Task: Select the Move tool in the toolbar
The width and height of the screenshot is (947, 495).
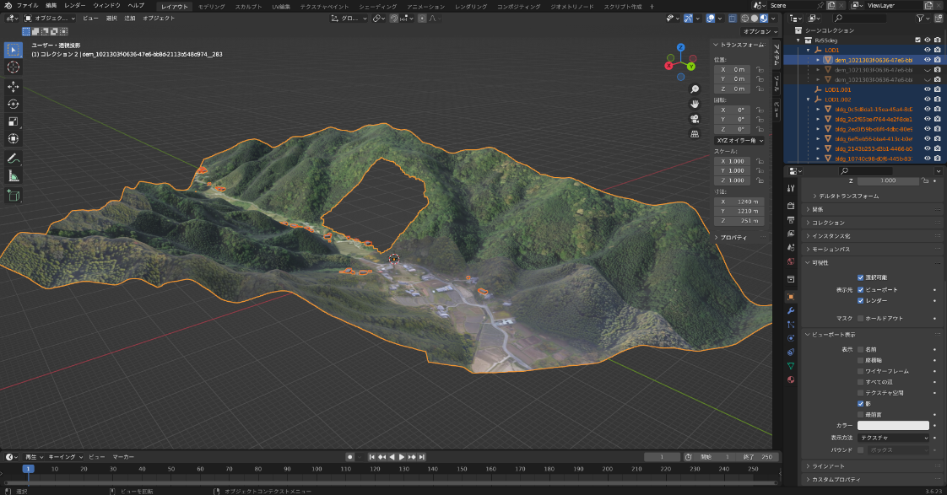Action: coord(13,86)
